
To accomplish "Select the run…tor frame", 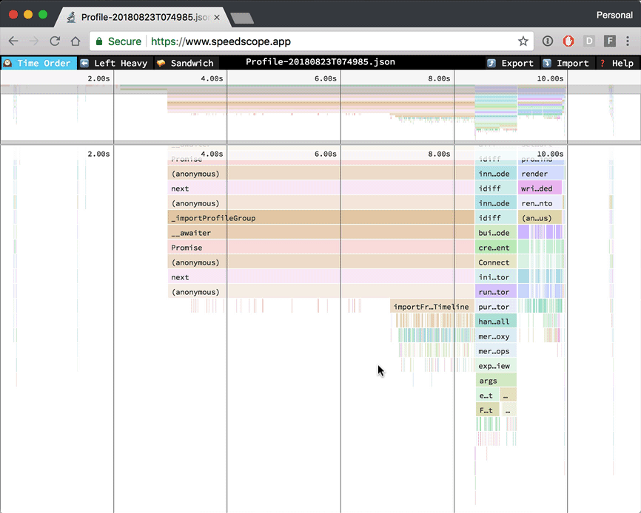I will pyautogui.click(x=495, y=292).
